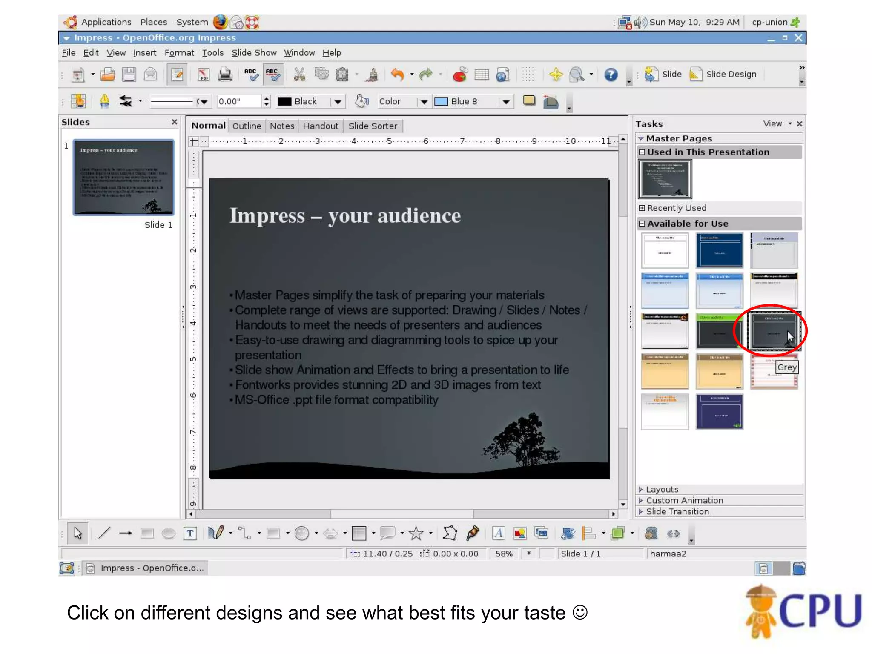872x654 pixels.
Task: Toggle the Edit File mode button
Action: tap(177, 75)
